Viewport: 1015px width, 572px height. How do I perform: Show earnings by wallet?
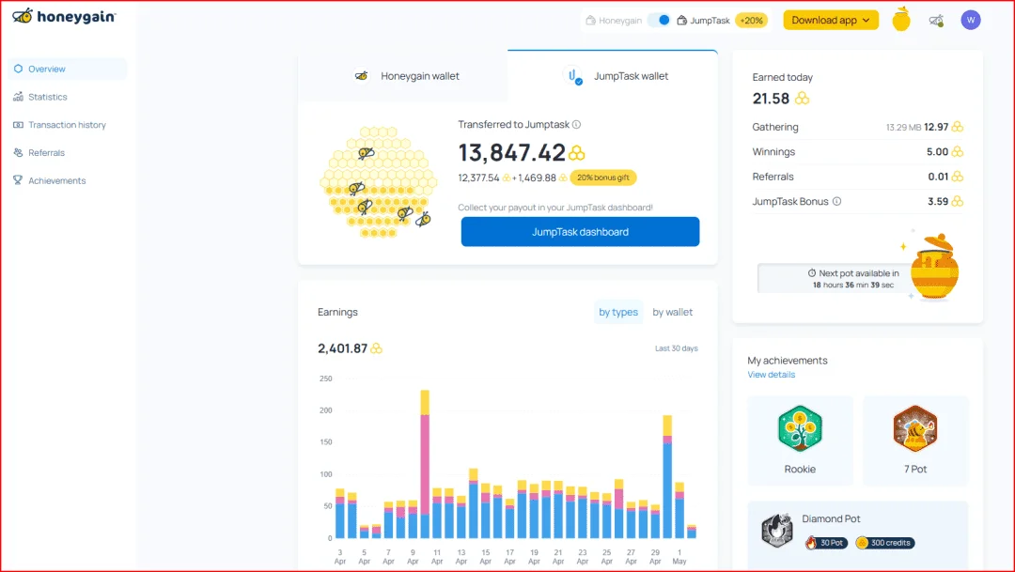(672, 312)
